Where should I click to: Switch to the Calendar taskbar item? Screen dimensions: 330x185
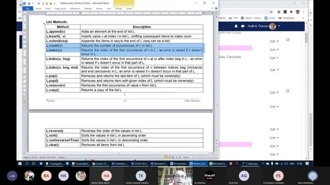pos(120,163)
